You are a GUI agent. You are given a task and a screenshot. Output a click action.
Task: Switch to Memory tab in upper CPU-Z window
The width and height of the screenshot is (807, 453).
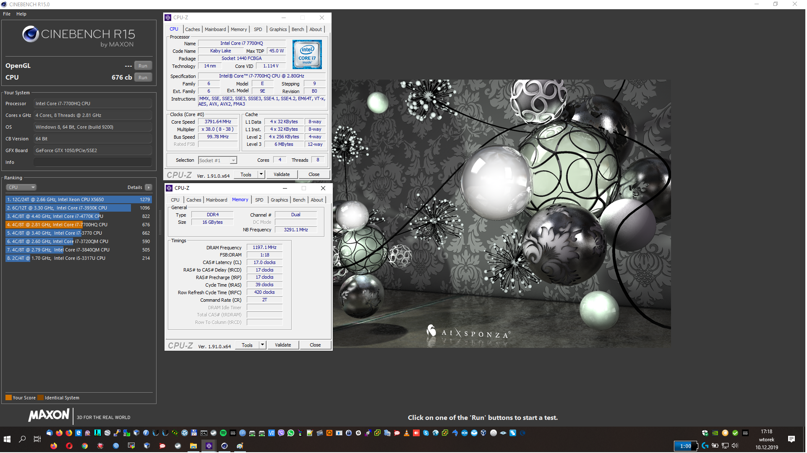tap(239, 29)
